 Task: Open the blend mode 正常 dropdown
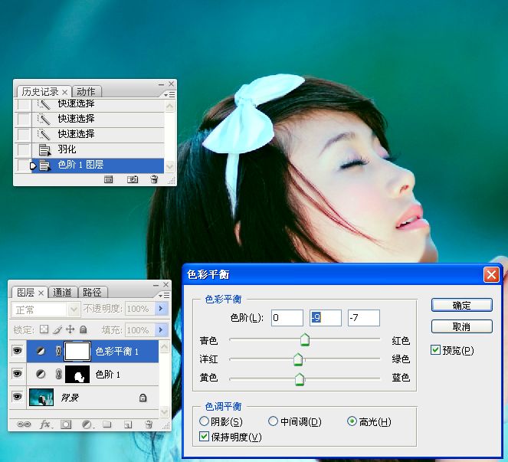(x=47, y=310)
